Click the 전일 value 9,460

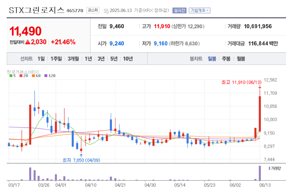[x=117, y=26]
